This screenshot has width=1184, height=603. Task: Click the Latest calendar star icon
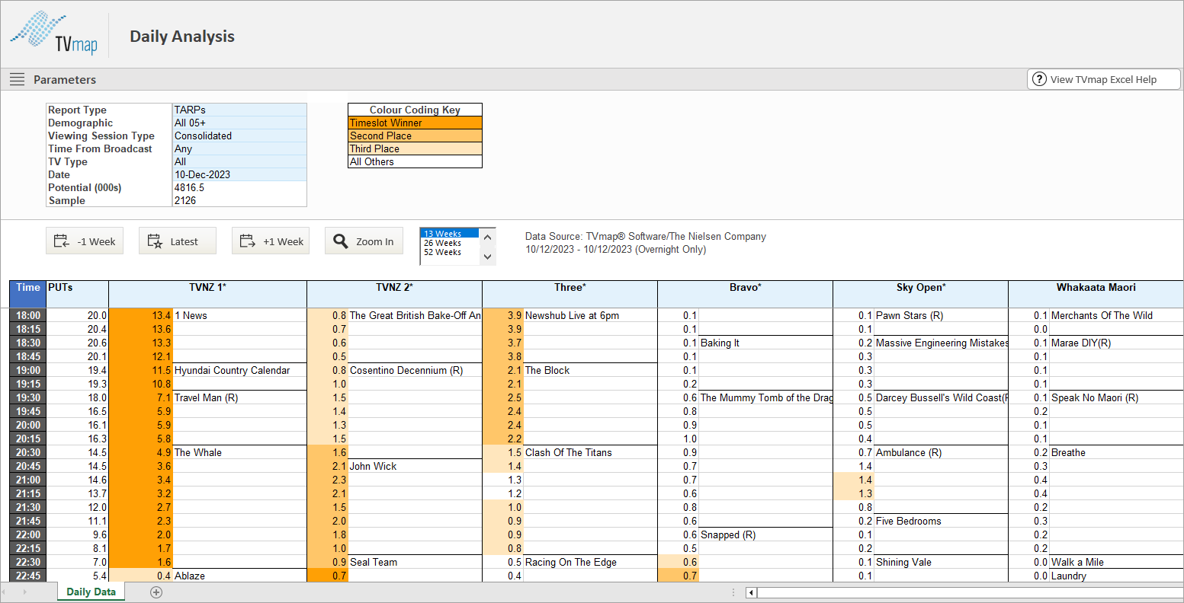click(155, 241)
